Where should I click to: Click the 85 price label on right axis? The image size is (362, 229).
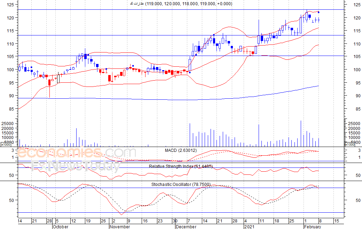click(358, 109)
